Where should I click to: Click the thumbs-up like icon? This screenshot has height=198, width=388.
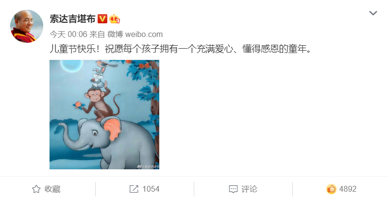click(x=331, y=189)
